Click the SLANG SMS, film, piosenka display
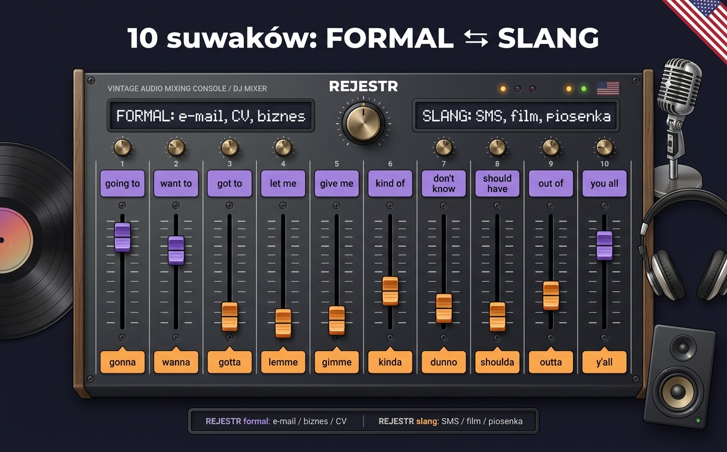 tap(516, 116)
